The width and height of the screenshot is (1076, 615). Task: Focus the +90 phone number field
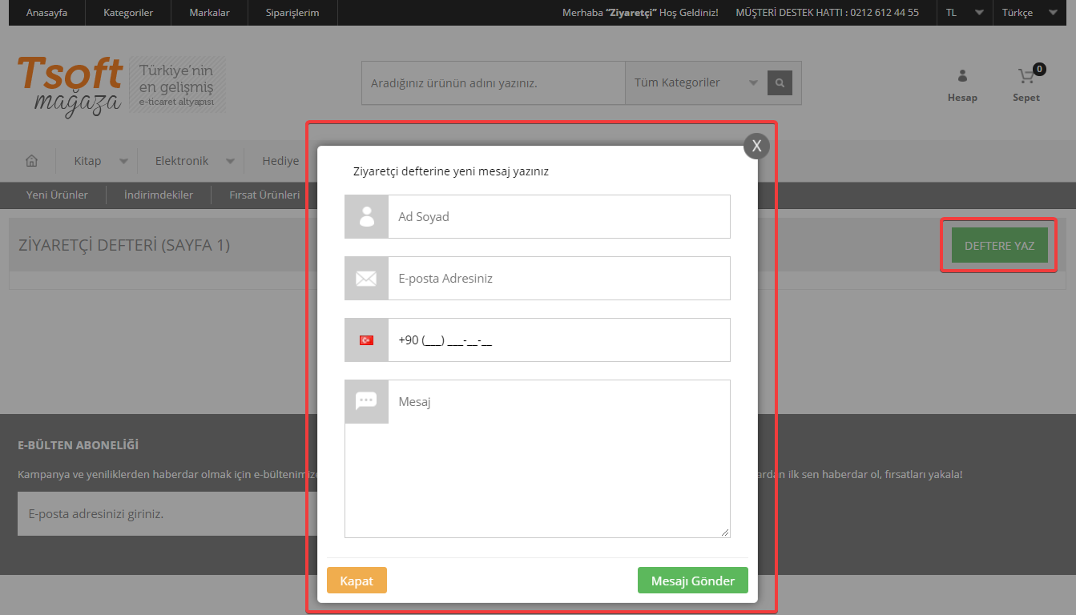coord(559,340)
